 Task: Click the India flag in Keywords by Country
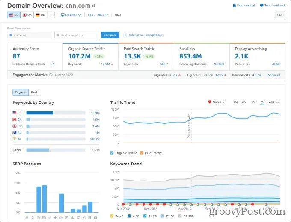tap(15, 139)
